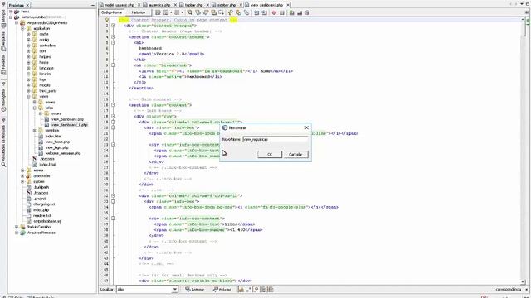Open the Código-Fonte view
This screenshot has height=298, width=531.
111,12
